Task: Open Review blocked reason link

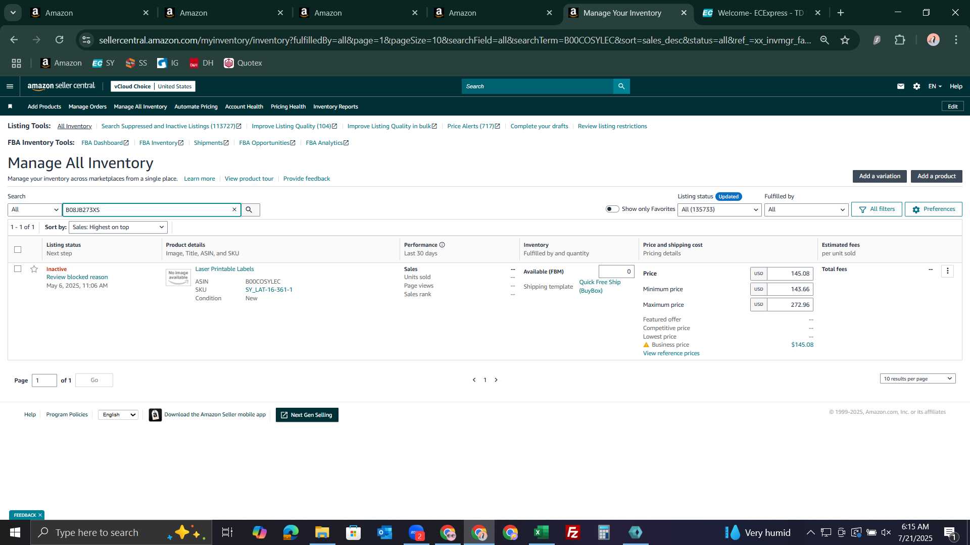Action: pyautogui.click(x=77, y=277)
